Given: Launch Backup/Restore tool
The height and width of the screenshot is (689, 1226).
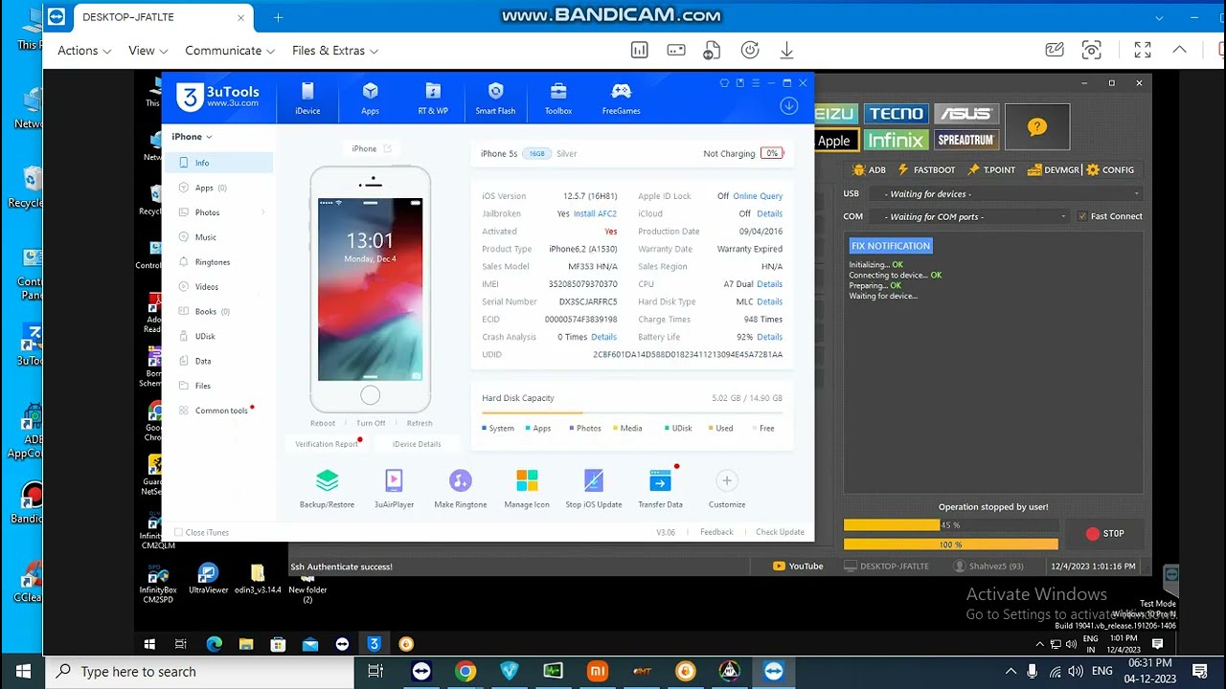Looking at the screenshot, I should tap(327, 488).
